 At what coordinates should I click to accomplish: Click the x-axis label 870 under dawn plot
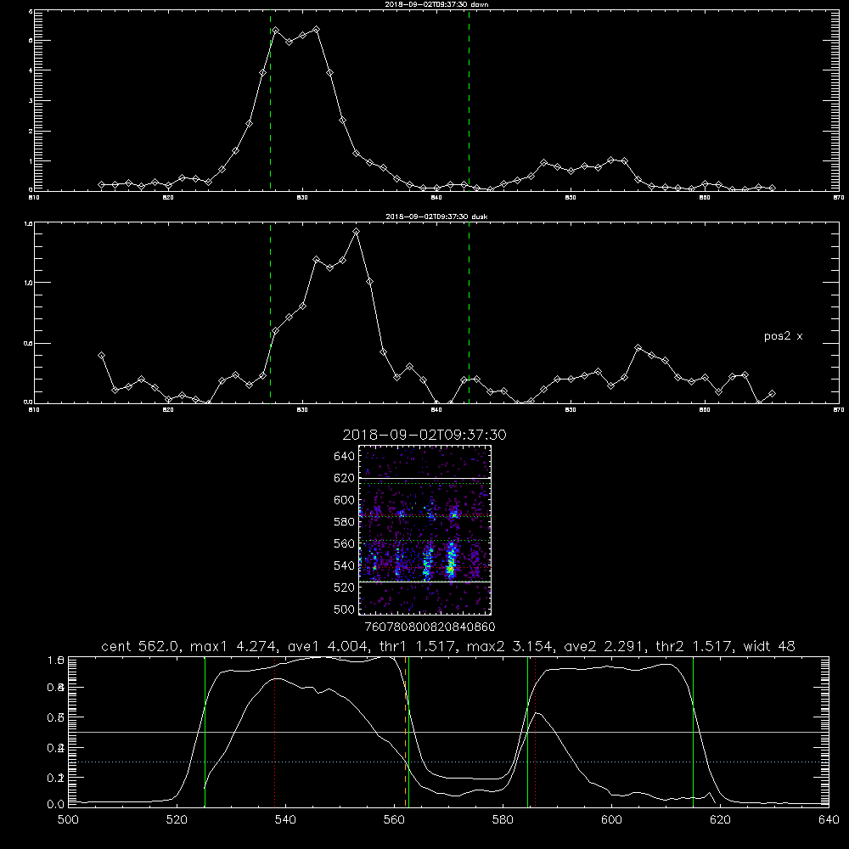[x=838, y=198]
